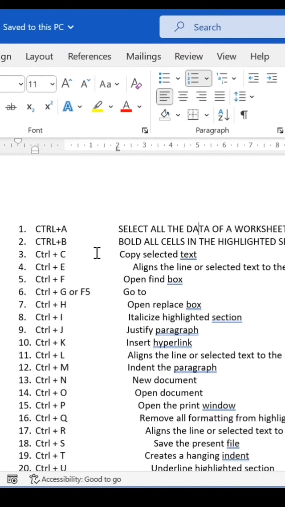Apply the red font color swatch

click(126, 106)
